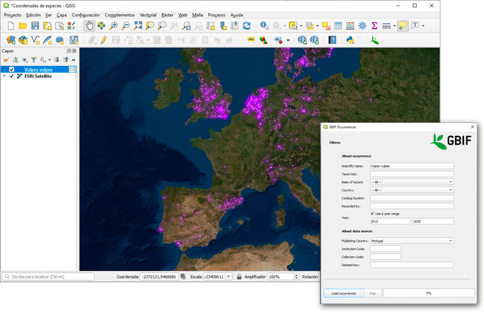The image size is (484, 312).
Task: Open the Select Features tool dropdown arrow
Action: coord(301,26)
